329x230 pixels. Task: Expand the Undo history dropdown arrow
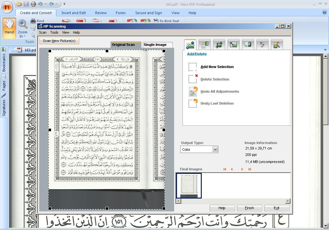pos(46,4)
